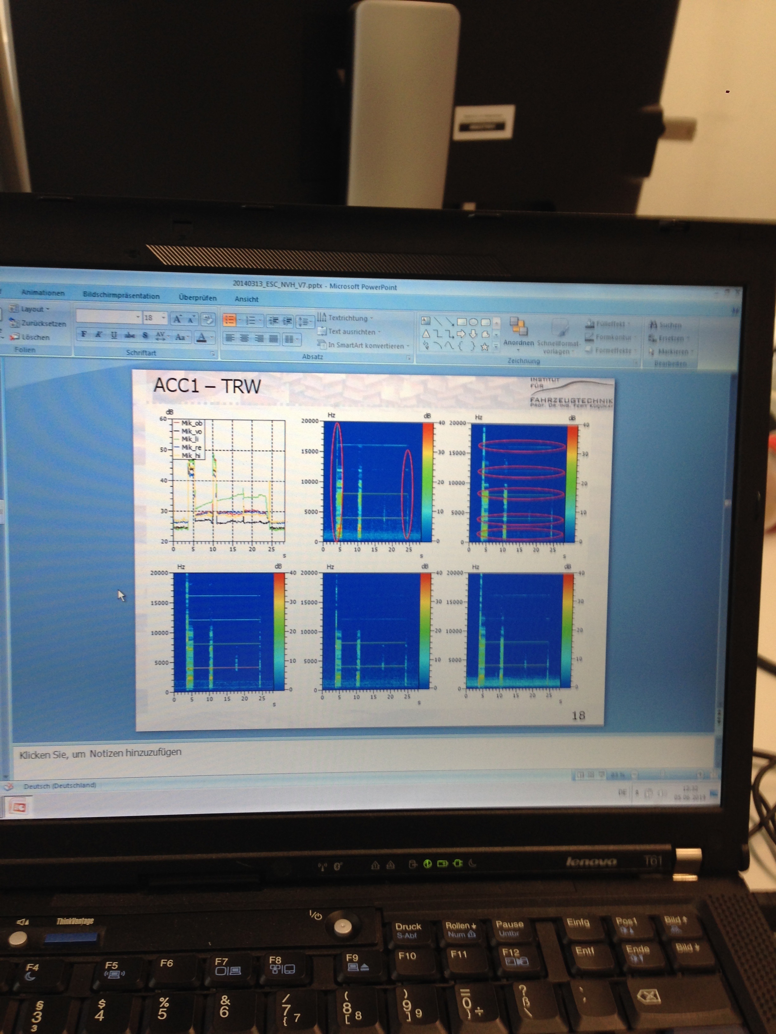Open the font size 18 dropdown

(163, 318)
